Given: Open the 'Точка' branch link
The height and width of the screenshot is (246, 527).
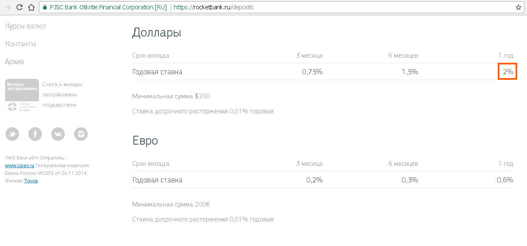Looking at the screenshot, I should click(31, 181).
